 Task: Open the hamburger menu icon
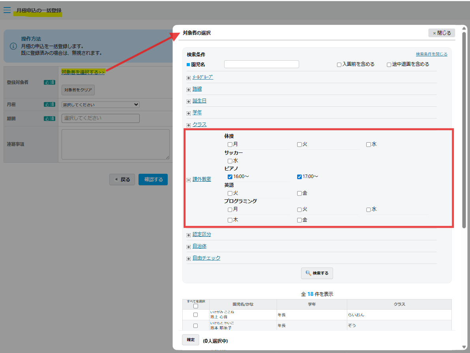click(7, 10)
